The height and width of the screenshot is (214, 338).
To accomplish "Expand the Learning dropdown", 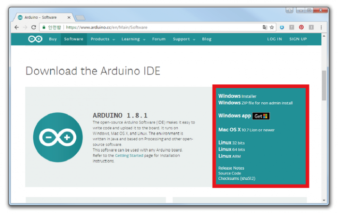I will click(x=133, y=39).
